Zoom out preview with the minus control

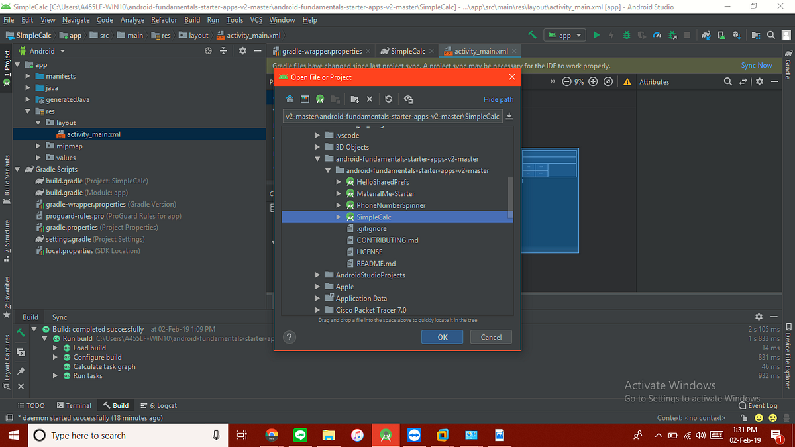[x=568, y=81]
